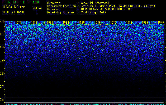The width and height of the screenshot is (166, 105).
Task: Click the date stamp 10.03.23 15:30
Action: [13, 12]
